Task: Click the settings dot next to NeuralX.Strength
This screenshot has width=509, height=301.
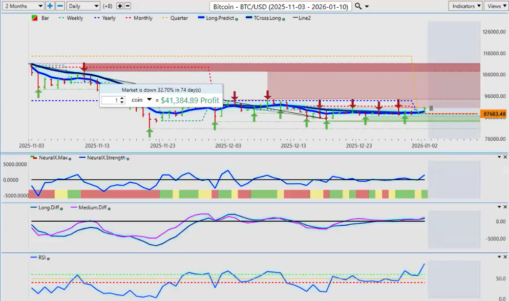Action: click(128, 158)
